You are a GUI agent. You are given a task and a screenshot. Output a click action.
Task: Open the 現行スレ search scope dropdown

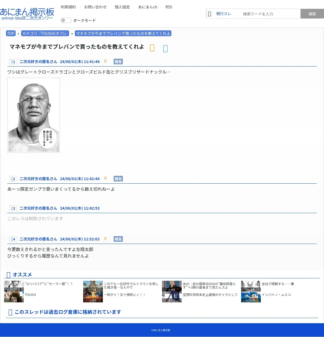(224, 14)
